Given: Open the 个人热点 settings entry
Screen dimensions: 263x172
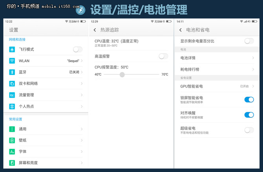Looking at the screenshot, I should [46, 106].
